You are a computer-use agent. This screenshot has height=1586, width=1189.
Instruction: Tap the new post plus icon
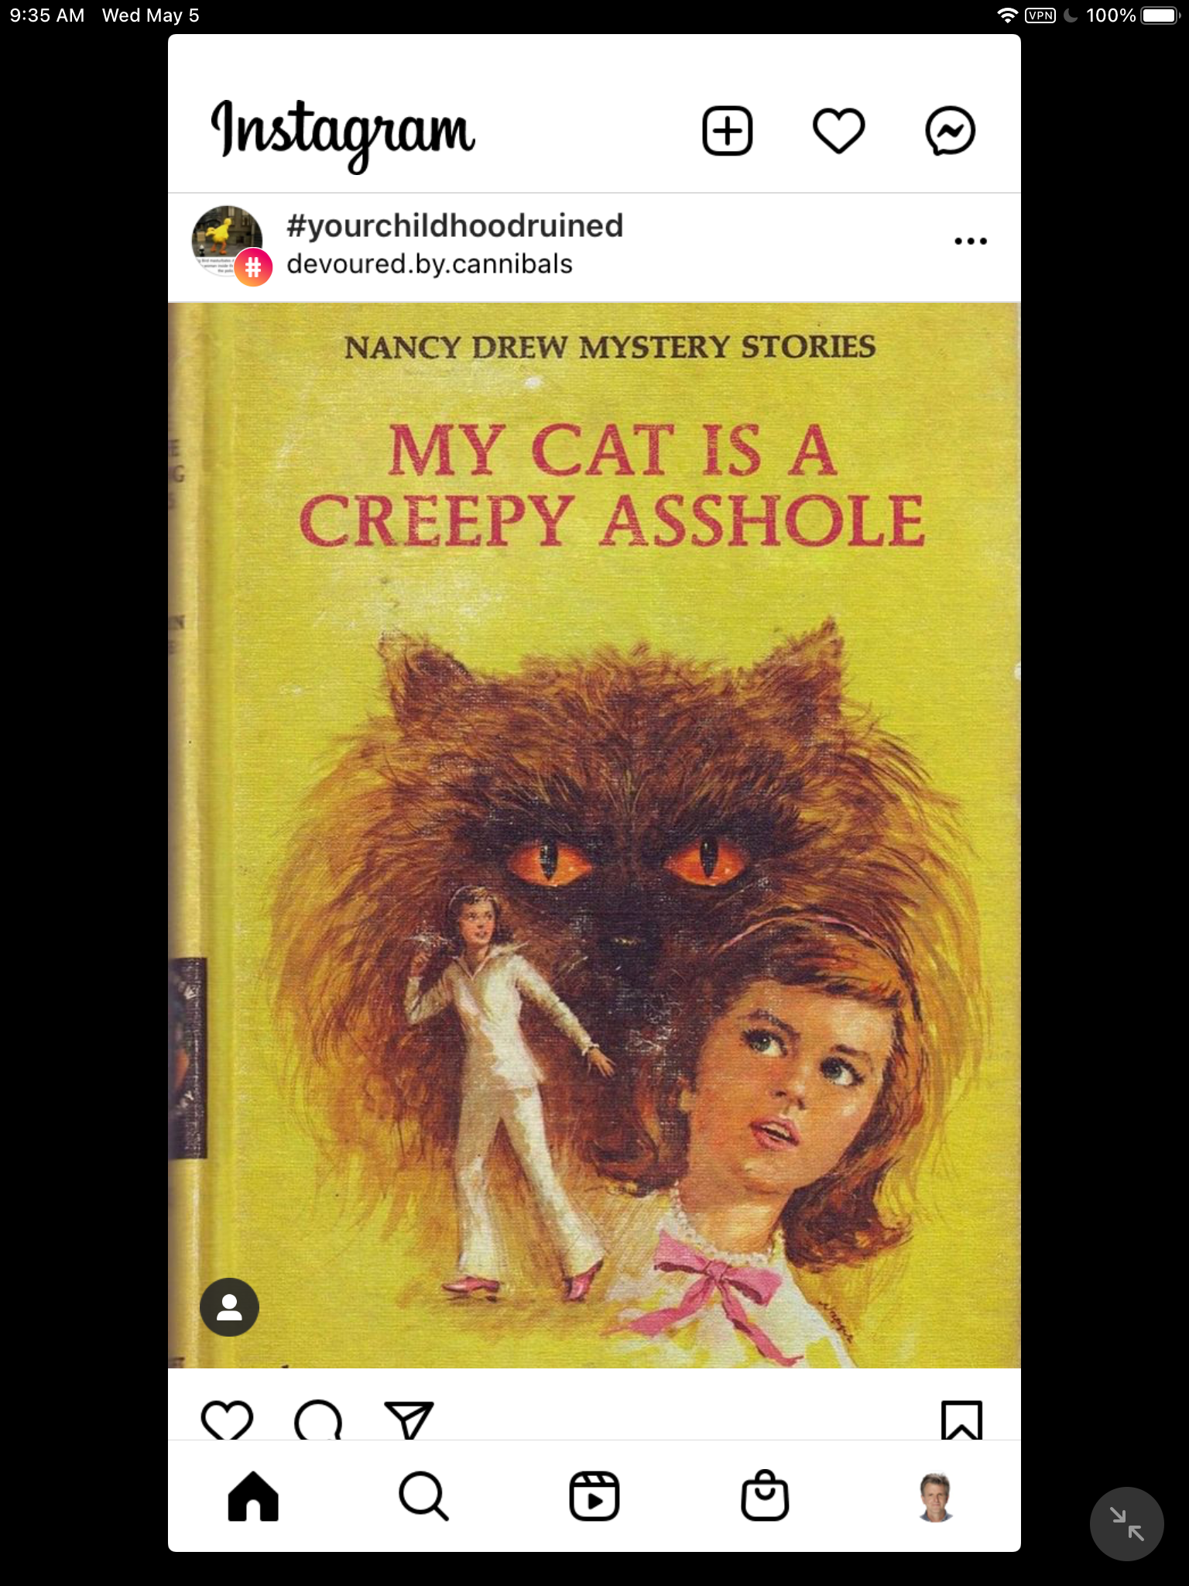727,131
